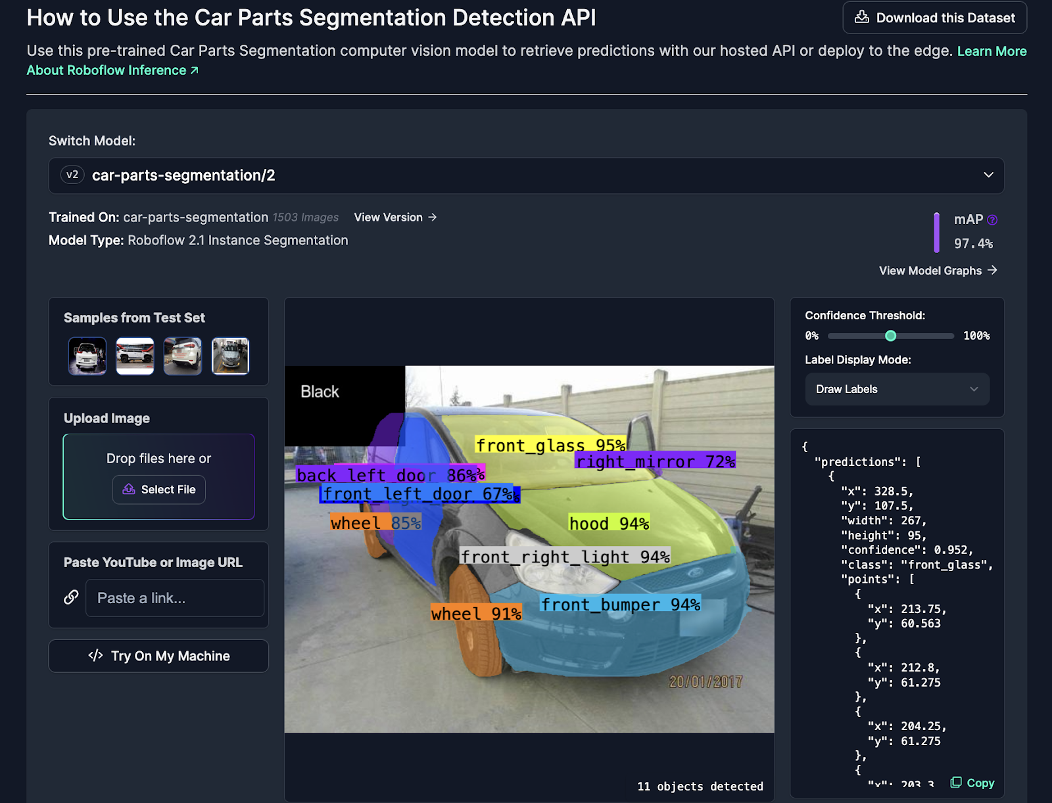
Task: Open Learn More About Roboflow Inference link
Action: click(527, 60)
